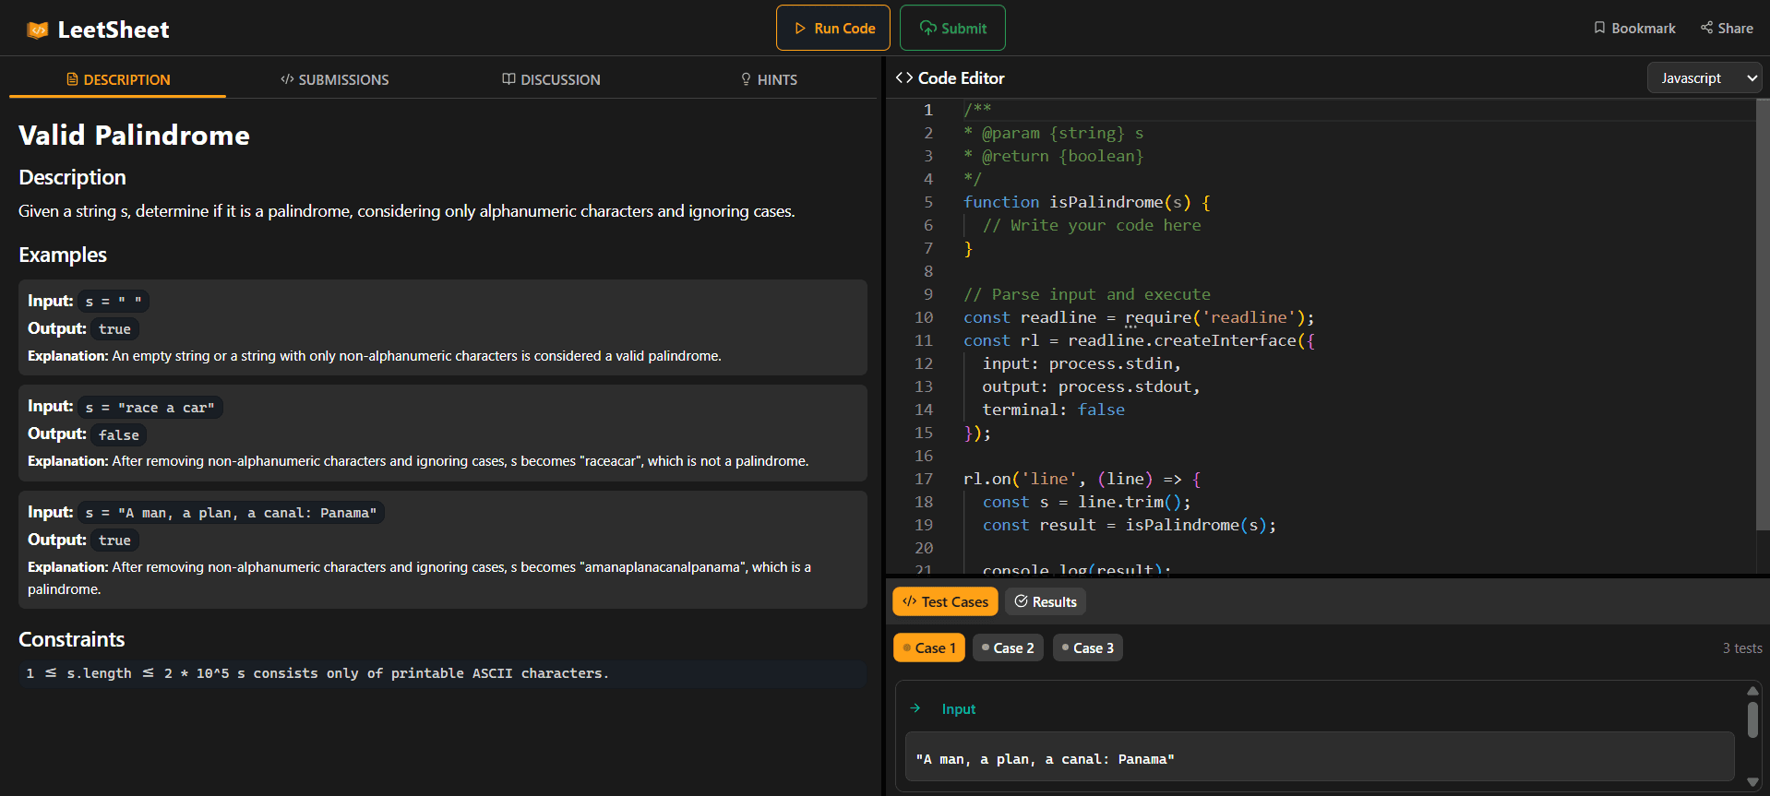
Task: Open the Javascript language dropdown
Action: [1704, 78]
